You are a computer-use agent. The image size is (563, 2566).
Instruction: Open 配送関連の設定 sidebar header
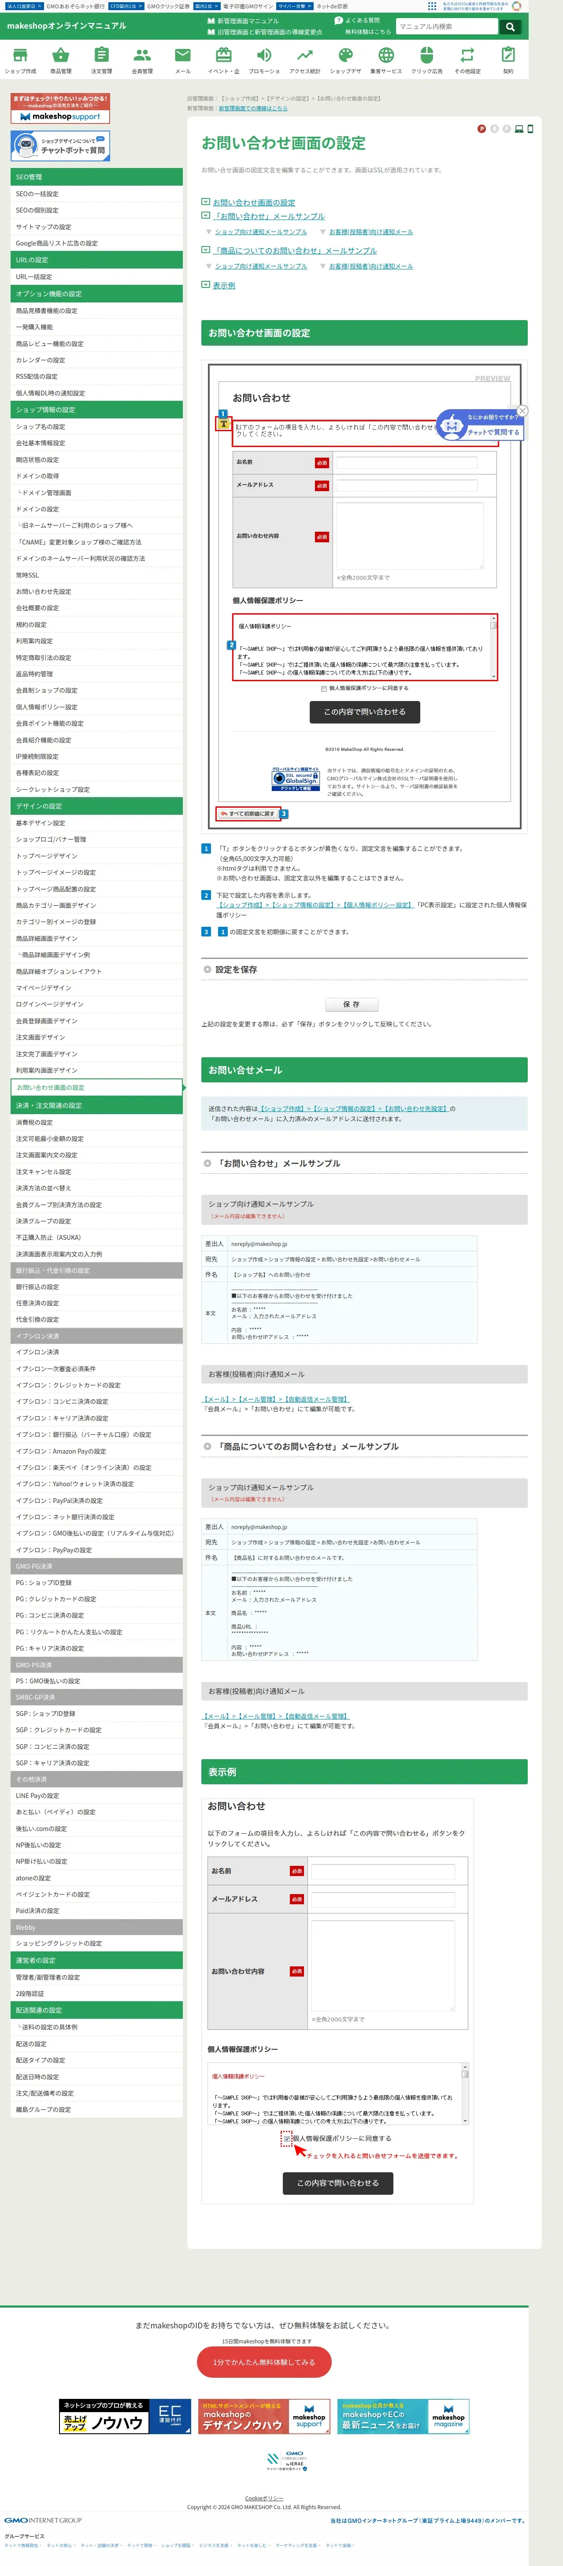96,2010
